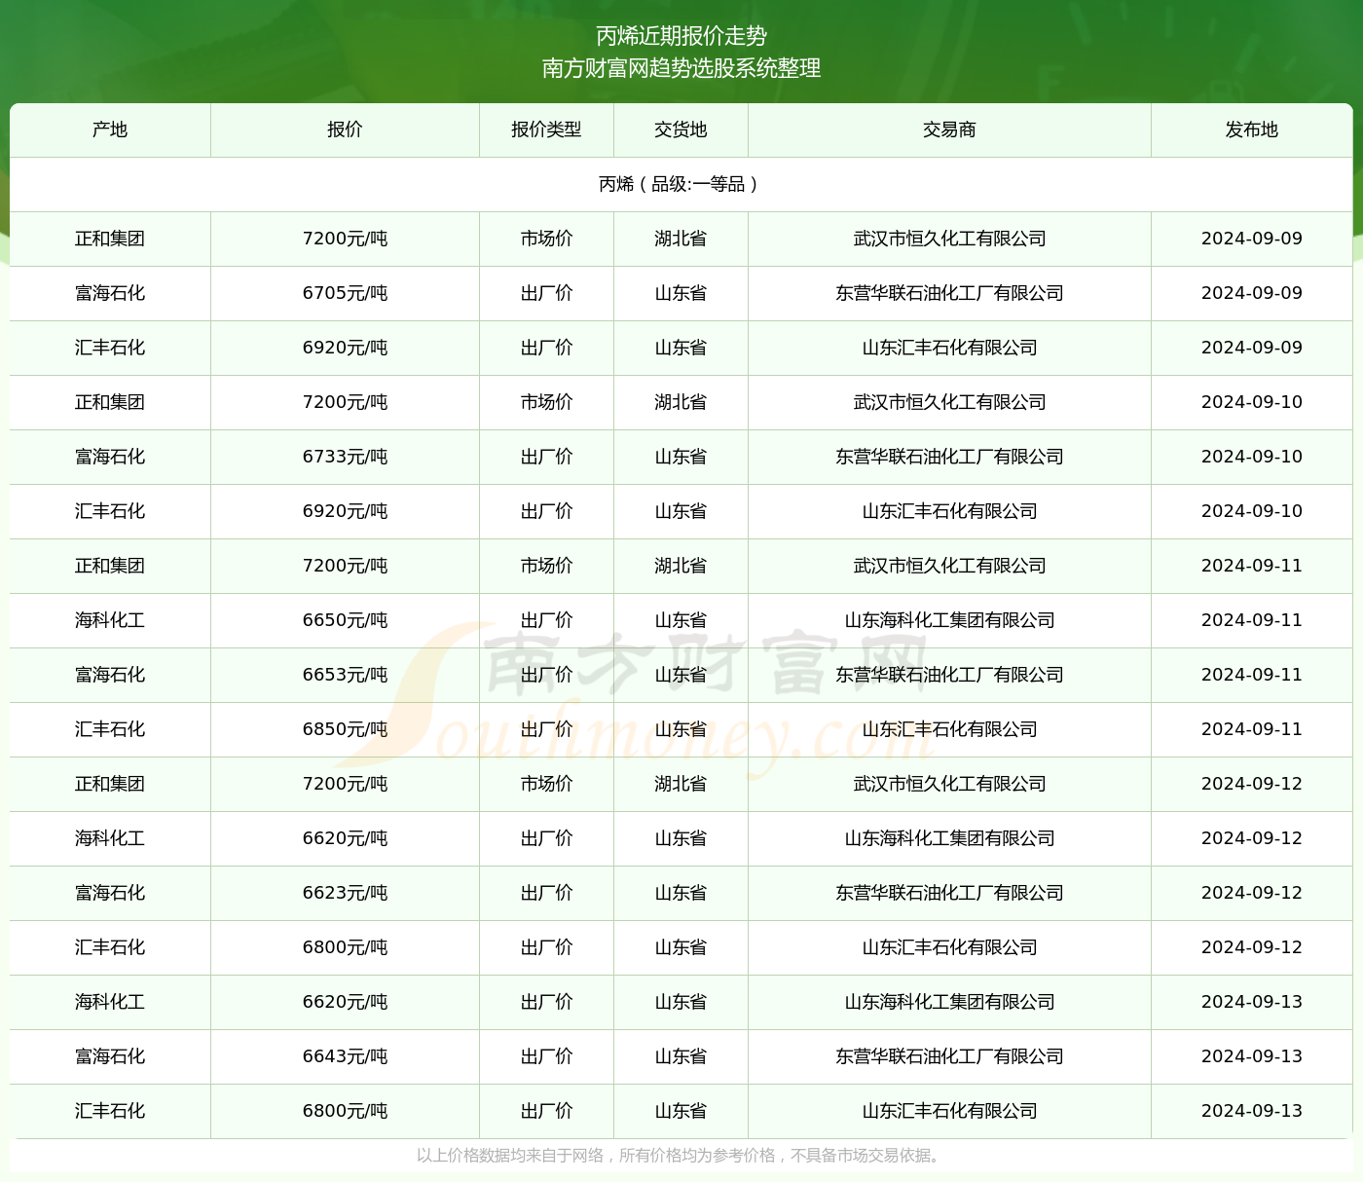Click the 6650元/吨 price cell
The image size is (1363, 1182).
345,620
